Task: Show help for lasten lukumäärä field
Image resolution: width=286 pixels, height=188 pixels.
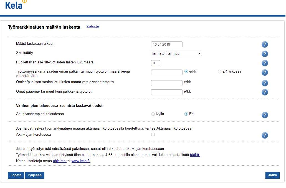Action: (x=265, y=63)
